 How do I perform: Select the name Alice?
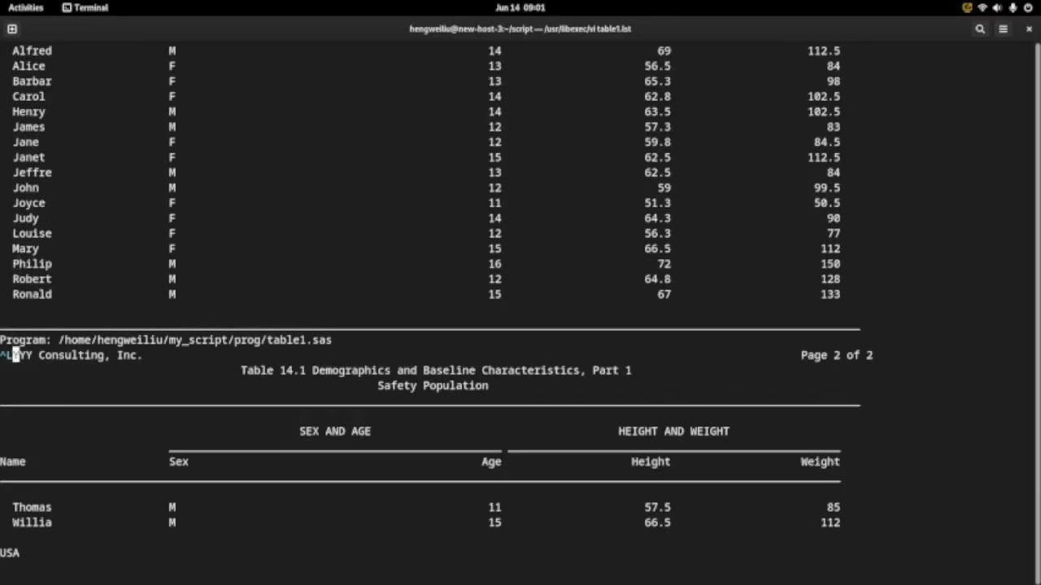pyautogui.click(x=28, y=66)
